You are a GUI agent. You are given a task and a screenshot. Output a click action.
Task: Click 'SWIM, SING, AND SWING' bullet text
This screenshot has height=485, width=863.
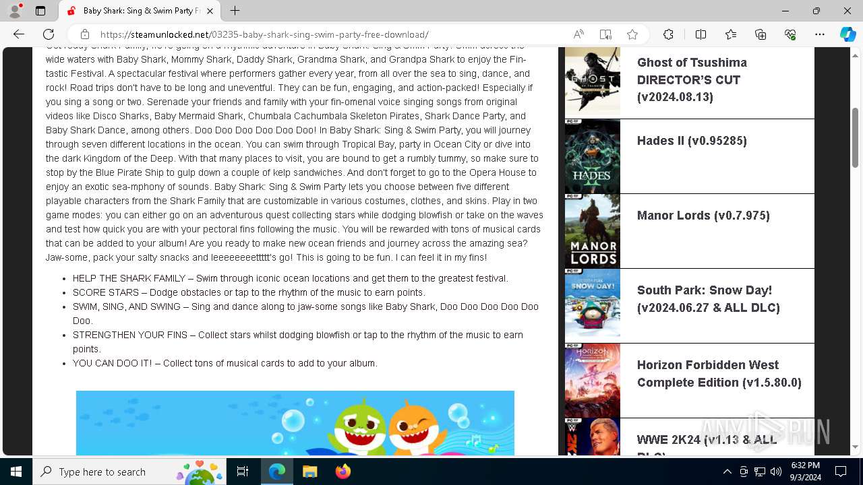(x=305, y=313)
